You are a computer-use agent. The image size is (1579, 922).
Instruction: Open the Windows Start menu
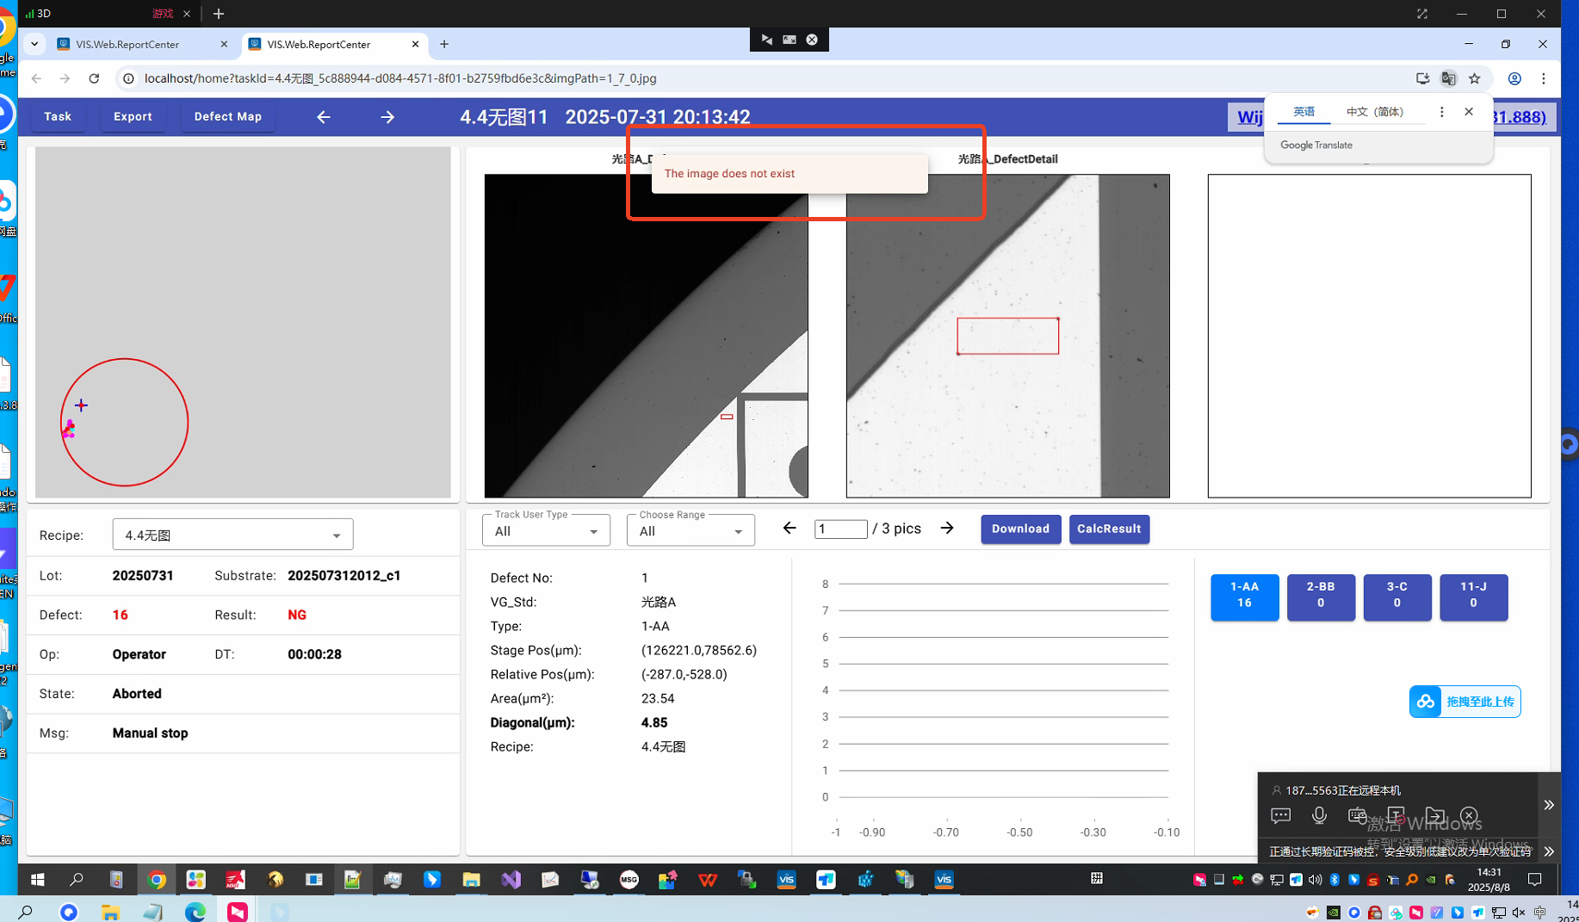click(37, 880)
